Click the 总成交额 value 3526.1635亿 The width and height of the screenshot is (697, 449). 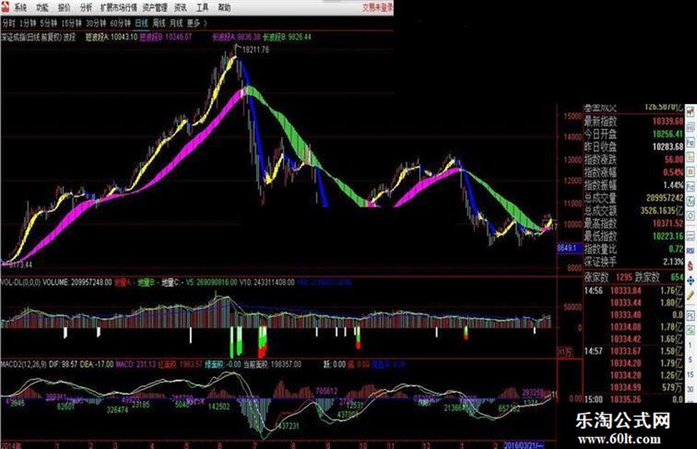click(x=662, y=211)
